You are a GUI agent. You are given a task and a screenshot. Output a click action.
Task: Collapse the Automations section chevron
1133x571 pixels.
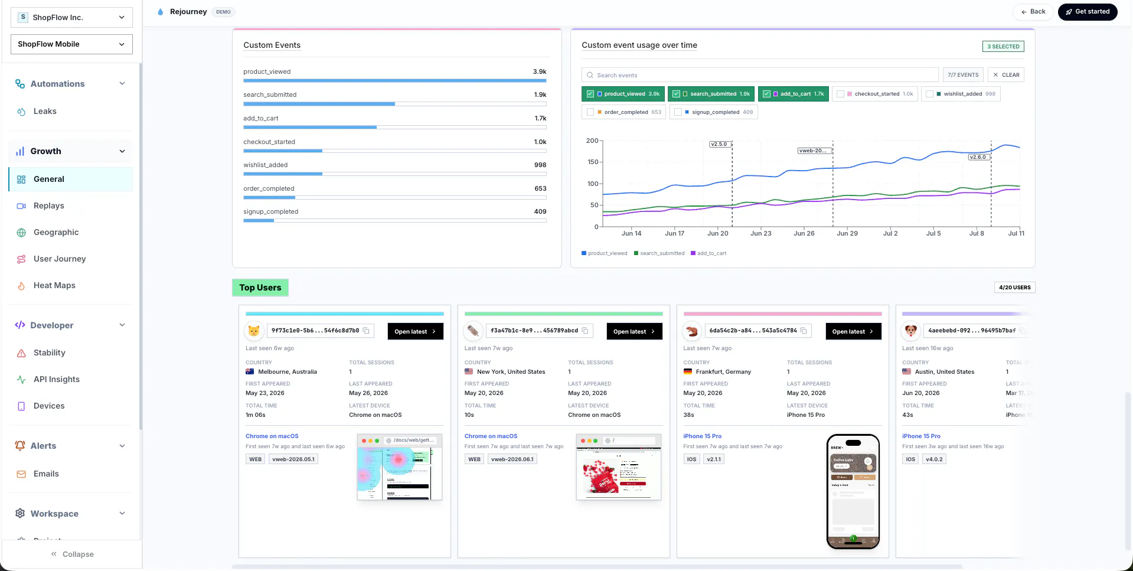coord(122,84)
